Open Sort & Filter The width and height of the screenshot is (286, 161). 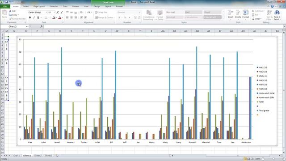tap(269, 15)
